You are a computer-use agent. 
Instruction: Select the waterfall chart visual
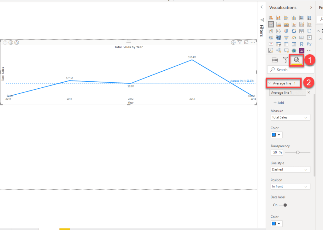tap(271, 31)
